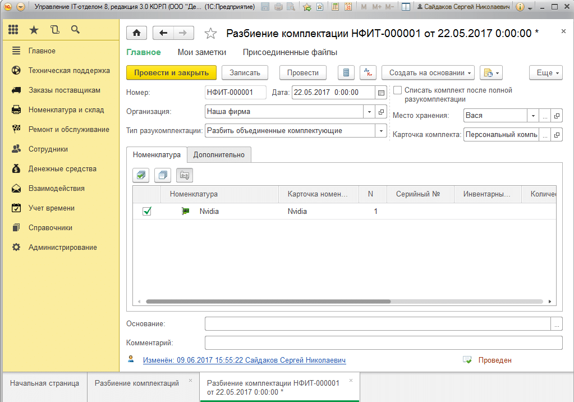Click into the Номер field
Viewport: 574px width, 402px height.
click(236, 93)
